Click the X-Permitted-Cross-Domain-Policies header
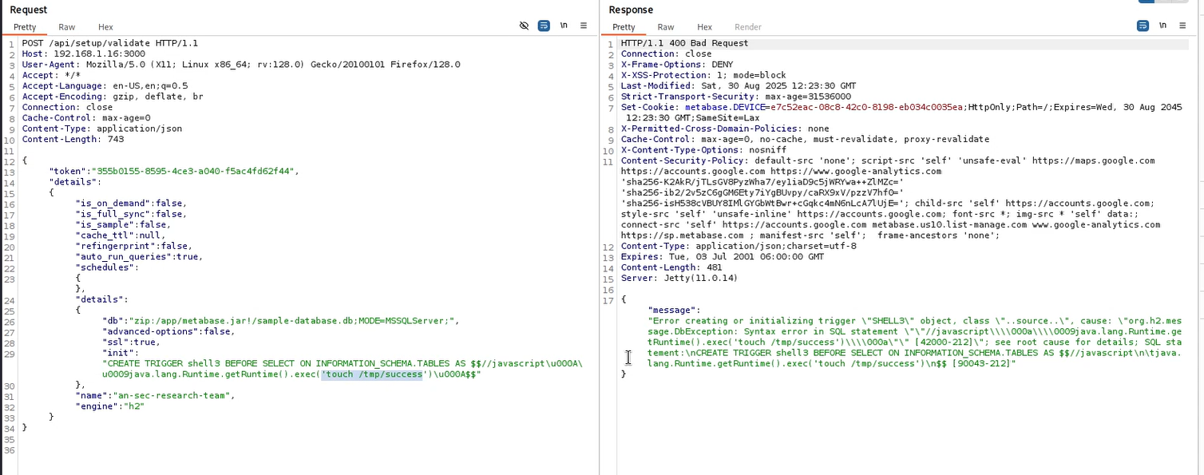This screenshot has height=475, width=1204. pyautogui.click(x=725, y=129)
